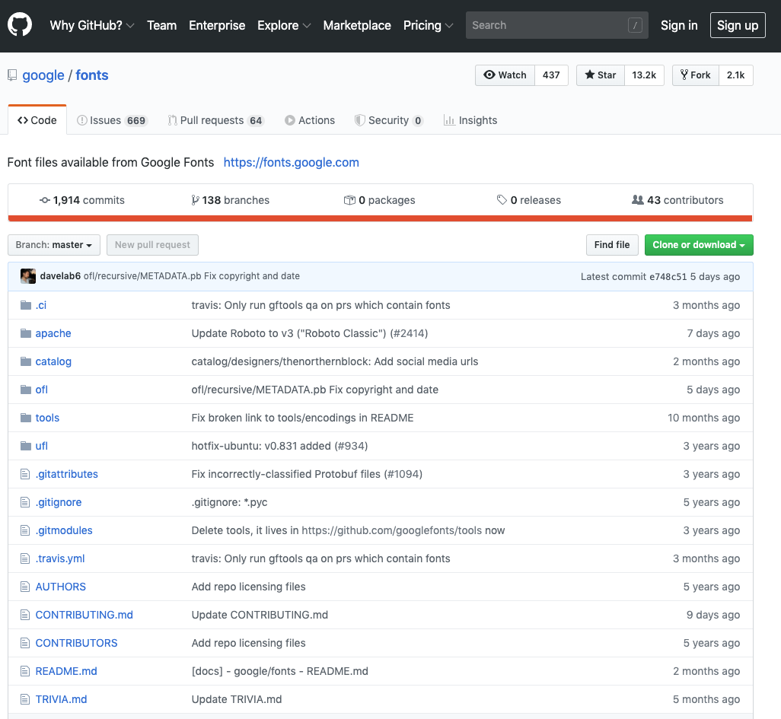The width and height of the screenshot is (781, 719).
Task: Click the slash shortcut icon in search
Action: (635, 25)
